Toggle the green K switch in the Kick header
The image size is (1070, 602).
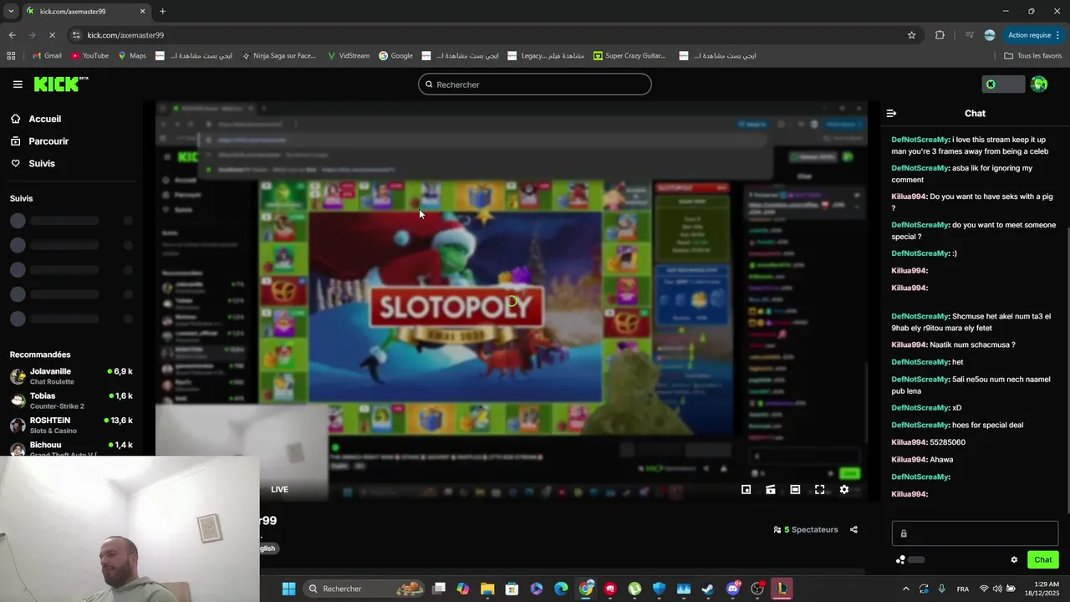pyautogui.click(x=1002, y=84)
